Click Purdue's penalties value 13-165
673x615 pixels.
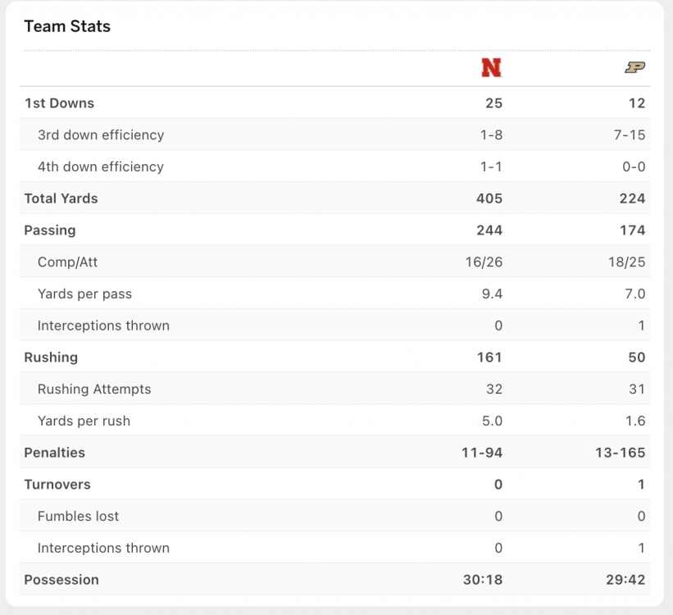(x=621, y=453)
